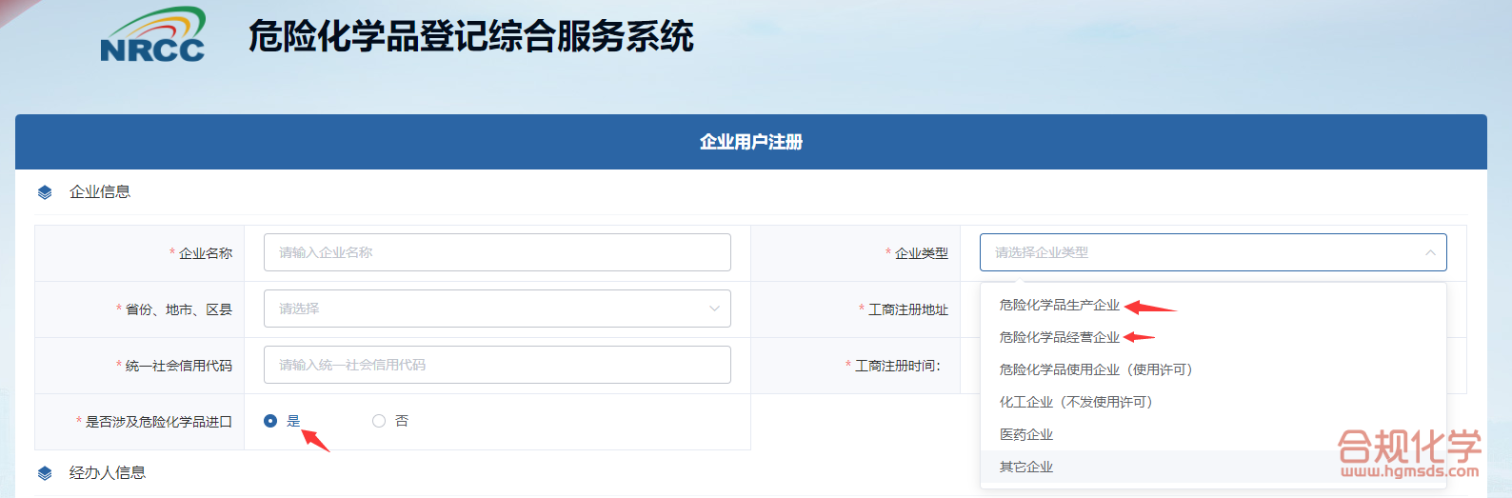
Task: Click the 请选择企业类型 combo box
Action: pos(1200,252)
